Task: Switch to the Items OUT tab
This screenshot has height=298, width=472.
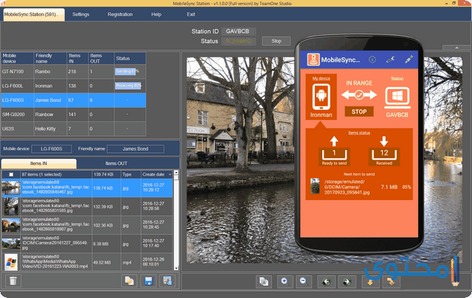Action: [117, 163]
